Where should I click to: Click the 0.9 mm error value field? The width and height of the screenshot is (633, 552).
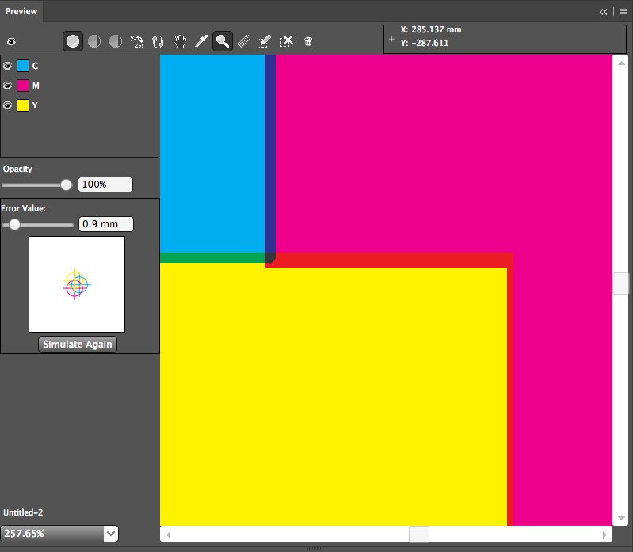(105, 224)
